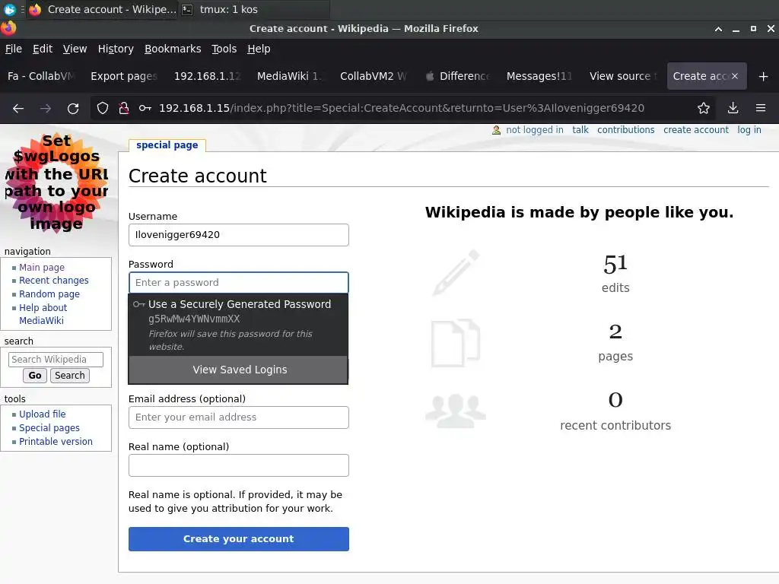Click the roll-up arrow in the title bar
The width and height of the screenshot is (779, 584).
718,29
